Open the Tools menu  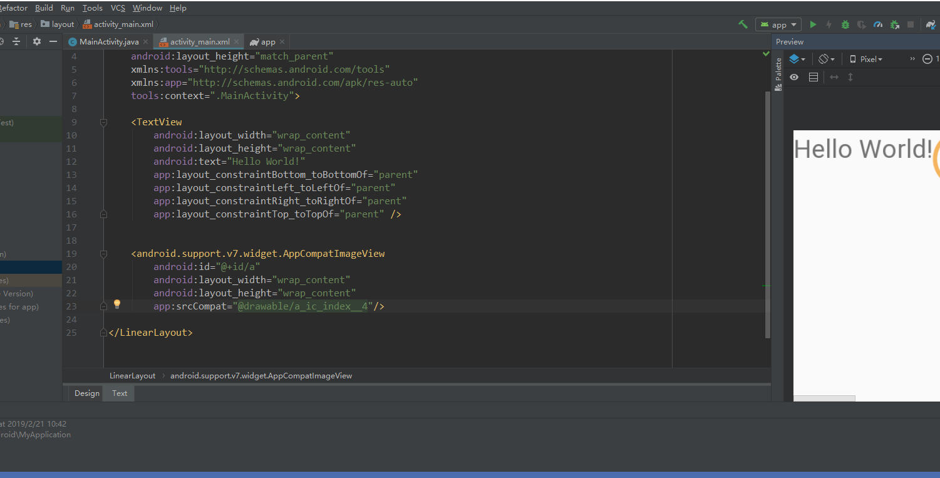point(93,8)
